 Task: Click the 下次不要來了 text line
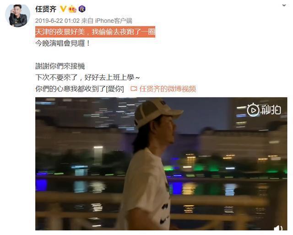(87, 77)
